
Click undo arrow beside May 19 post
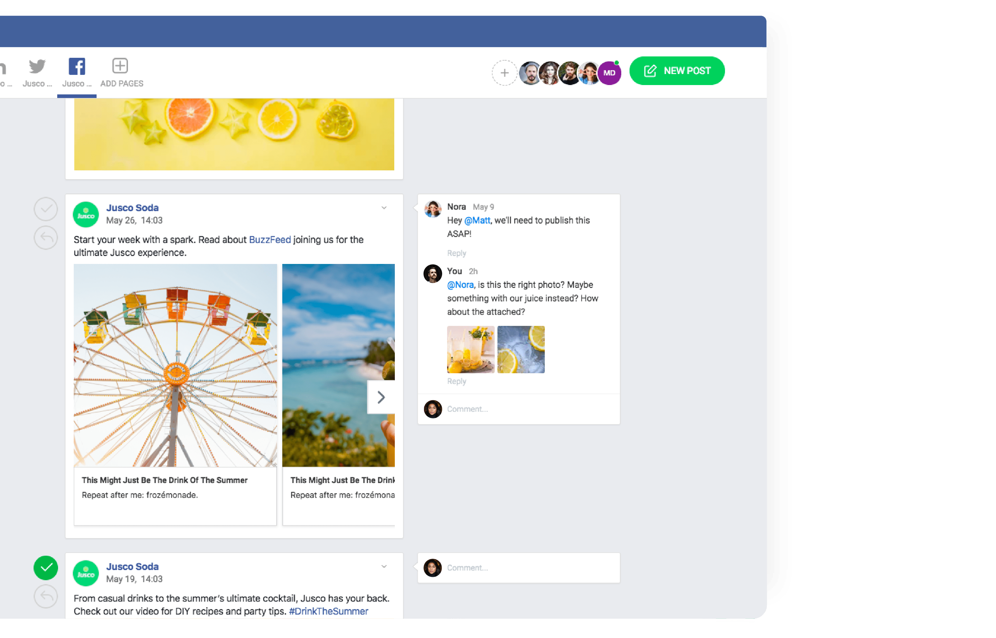click(x=46, y=596)
